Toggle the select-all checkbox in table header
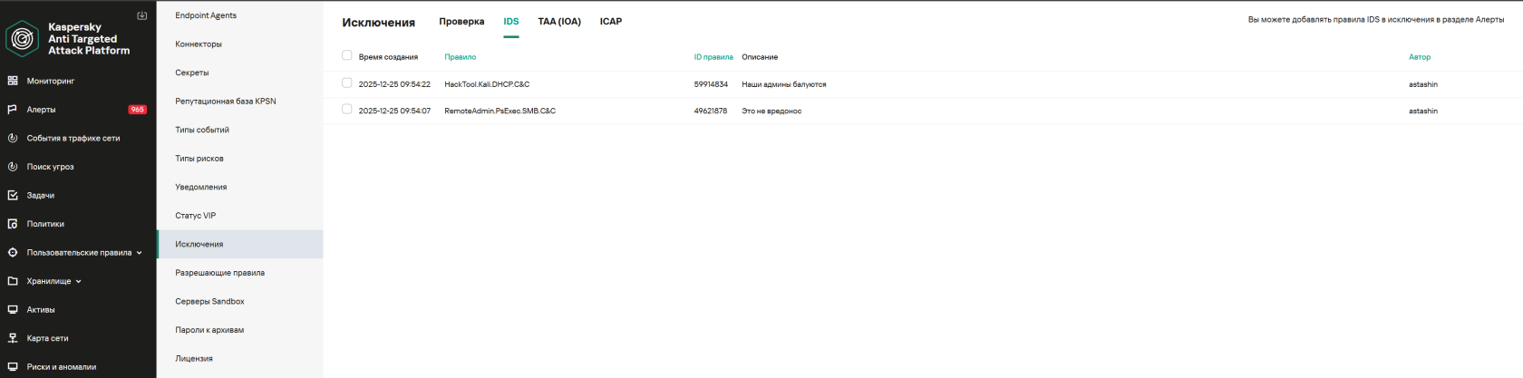Viewport: 1523px width, 378px height. pyautogui.click(x=346, y=55)
